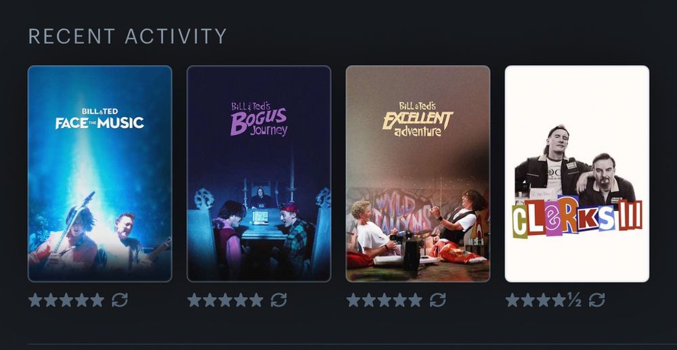Click the rewatch icon under Face the Music
The width and height of the screenshot is (677, 350).
coord(120,300)
